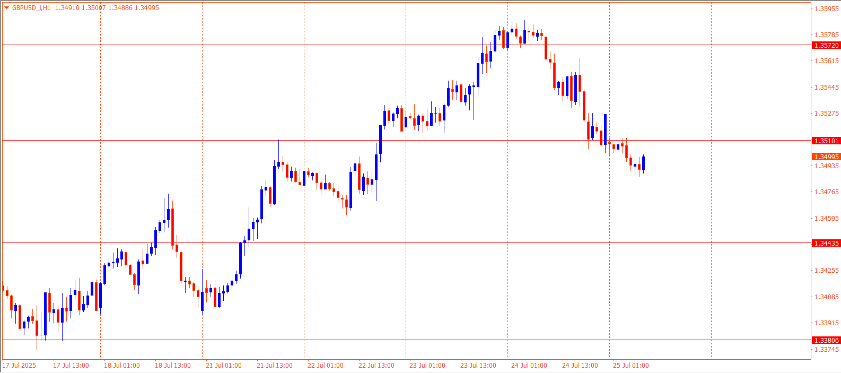Click the 17 Jul 2025 date label
841x373 pixels.
point(20,366)
